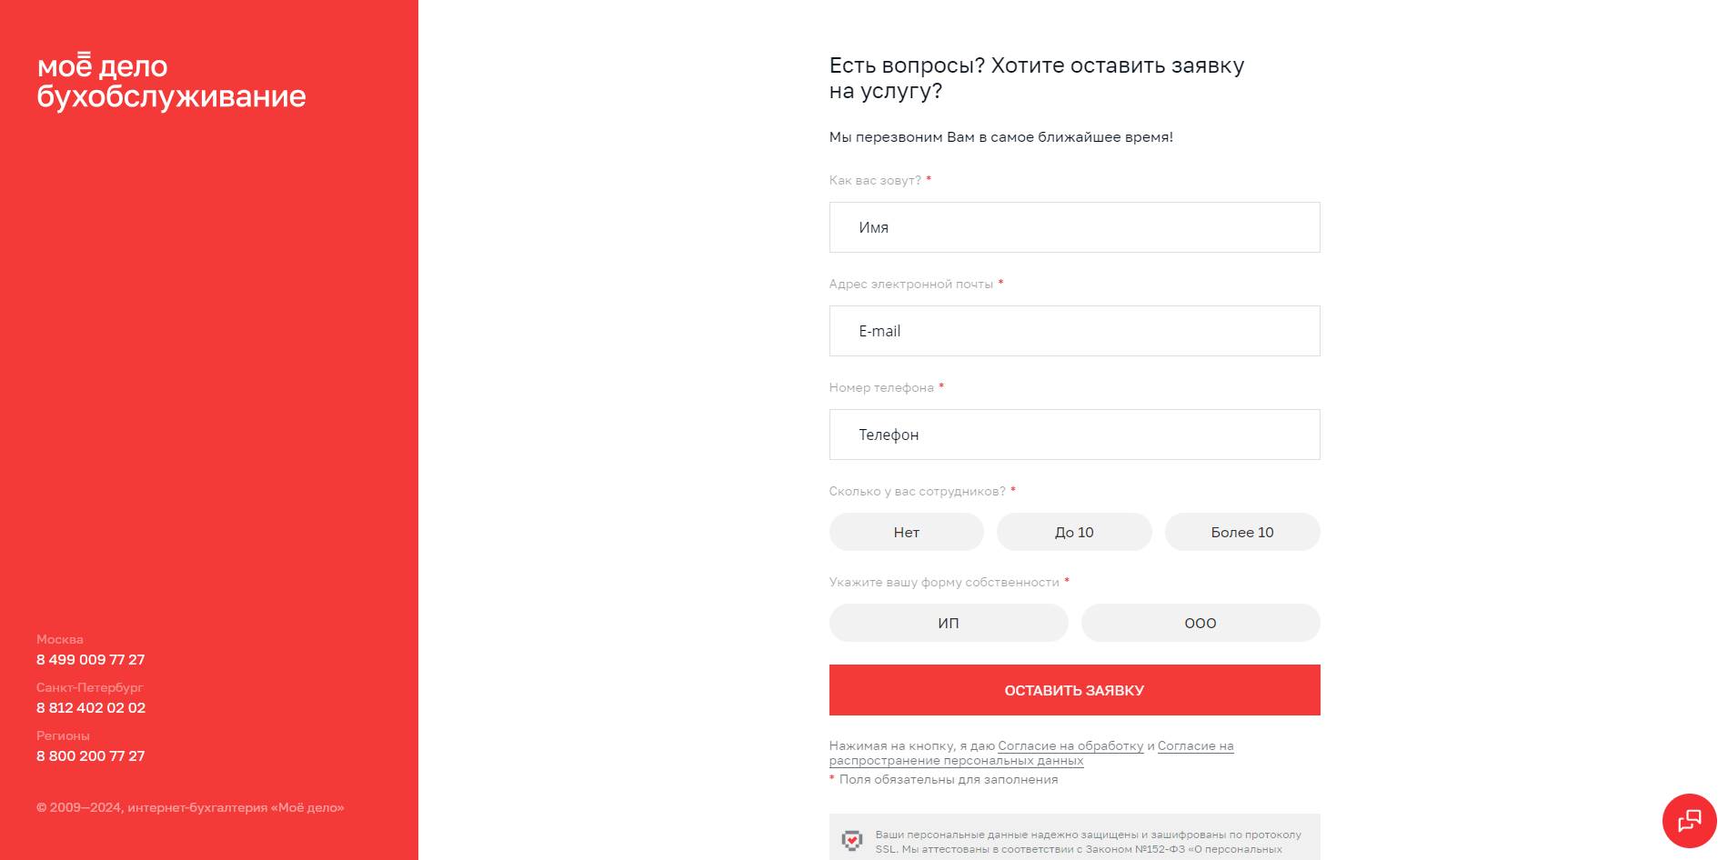Choose 'До 10' employees option
The image size is (1728, 860).
pyautogui.click(x=1074, y=532)
